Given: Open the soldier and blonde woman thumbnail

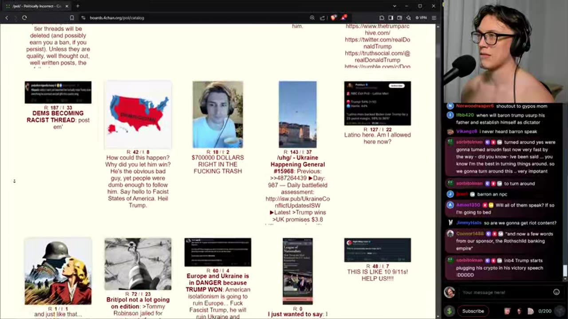Looking at the screenshot, I should click(x=58, y=271).
